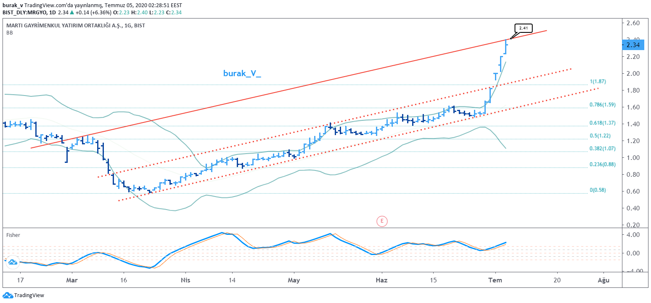
Task: Click the MARTI GAYRİMENKUL chart title
Action: tap(76, 26)
